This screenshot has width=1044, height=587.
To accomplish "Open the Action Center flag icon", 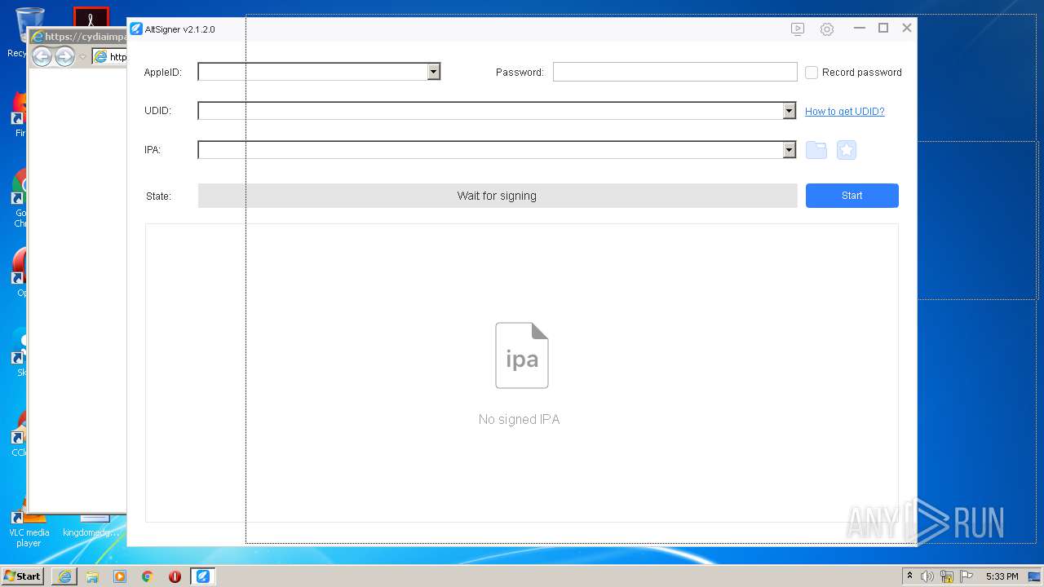I will (967, 576).
